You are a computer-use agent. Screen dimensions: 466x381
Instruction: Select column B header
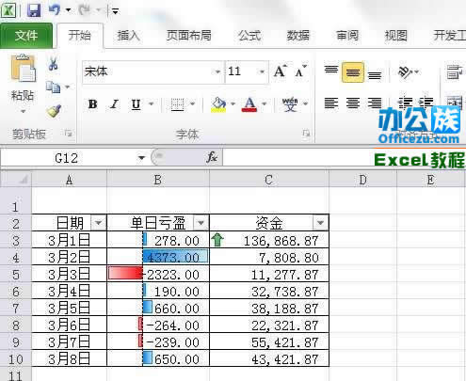(x=158, y=180)
